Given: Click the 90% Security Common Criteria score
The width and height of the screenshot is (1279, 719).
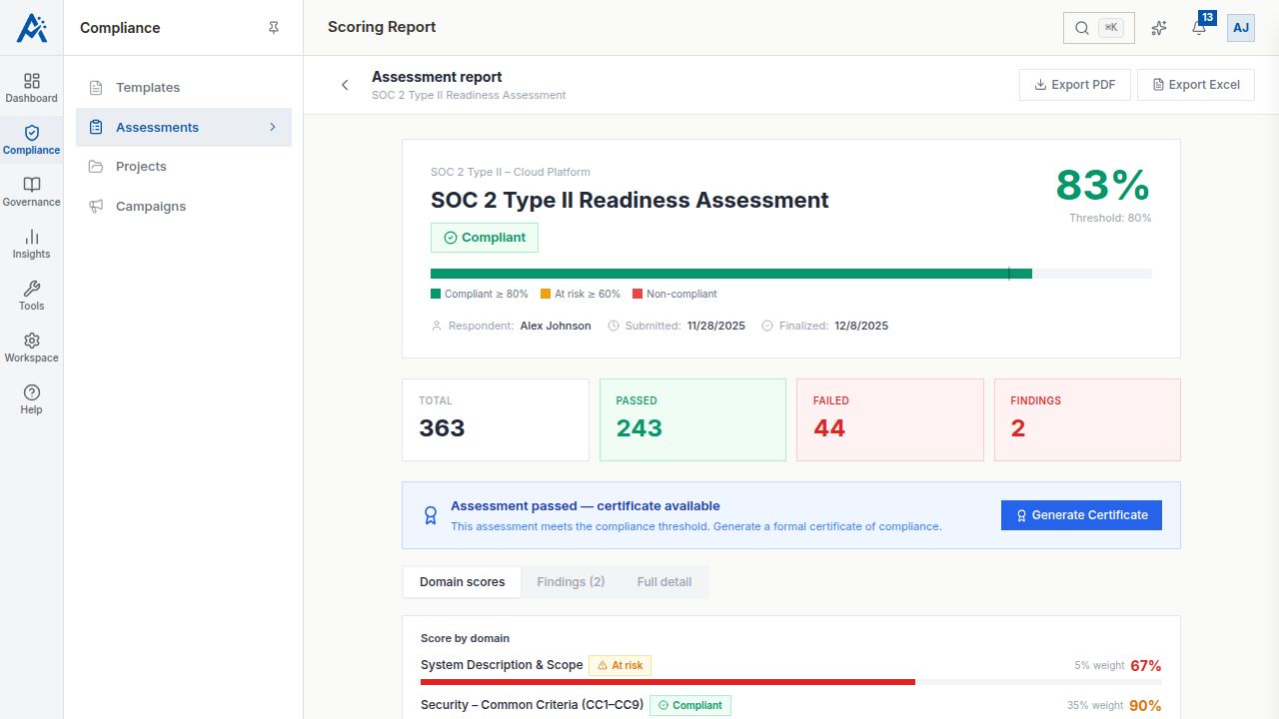Looking at the screenshot, I should [1146, 705].
